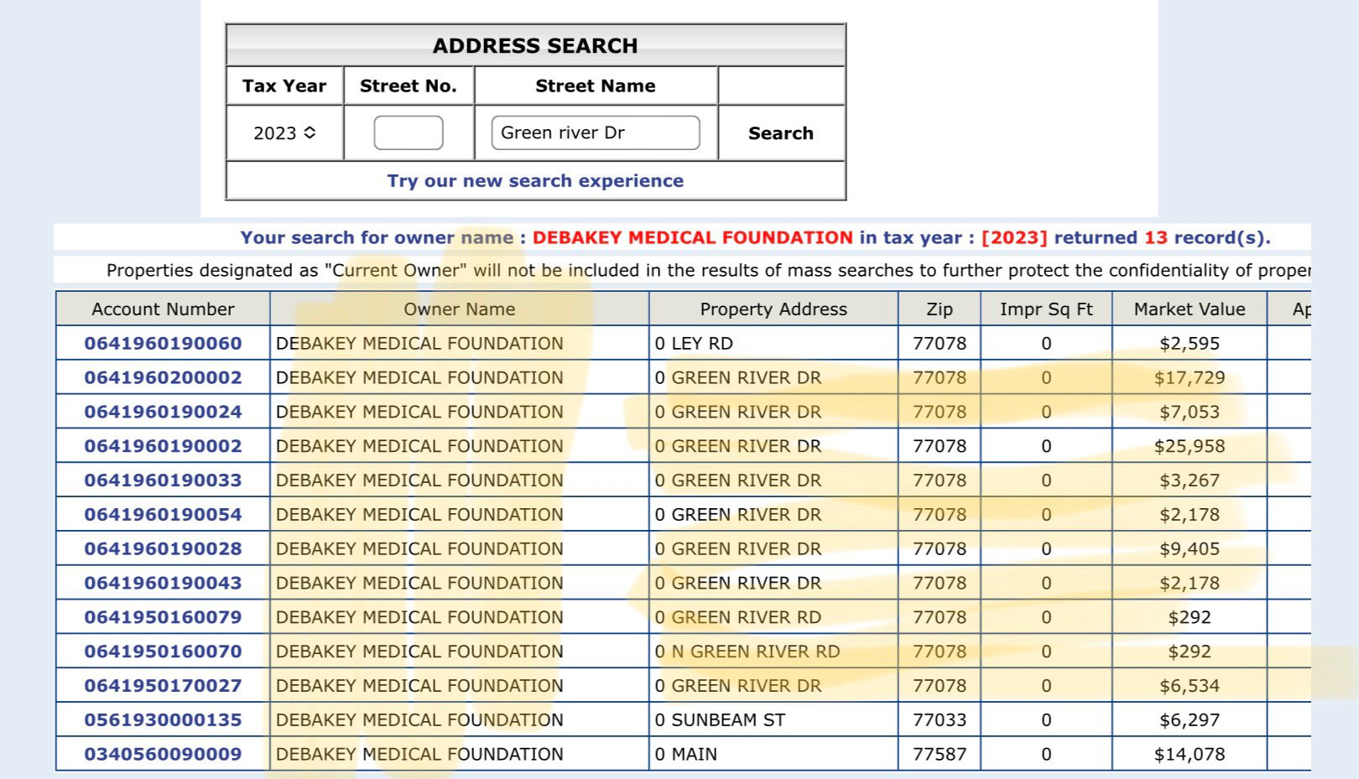1359x779 pixels.
Task: Open the Try our new search experience link
Action: (535, 180)
